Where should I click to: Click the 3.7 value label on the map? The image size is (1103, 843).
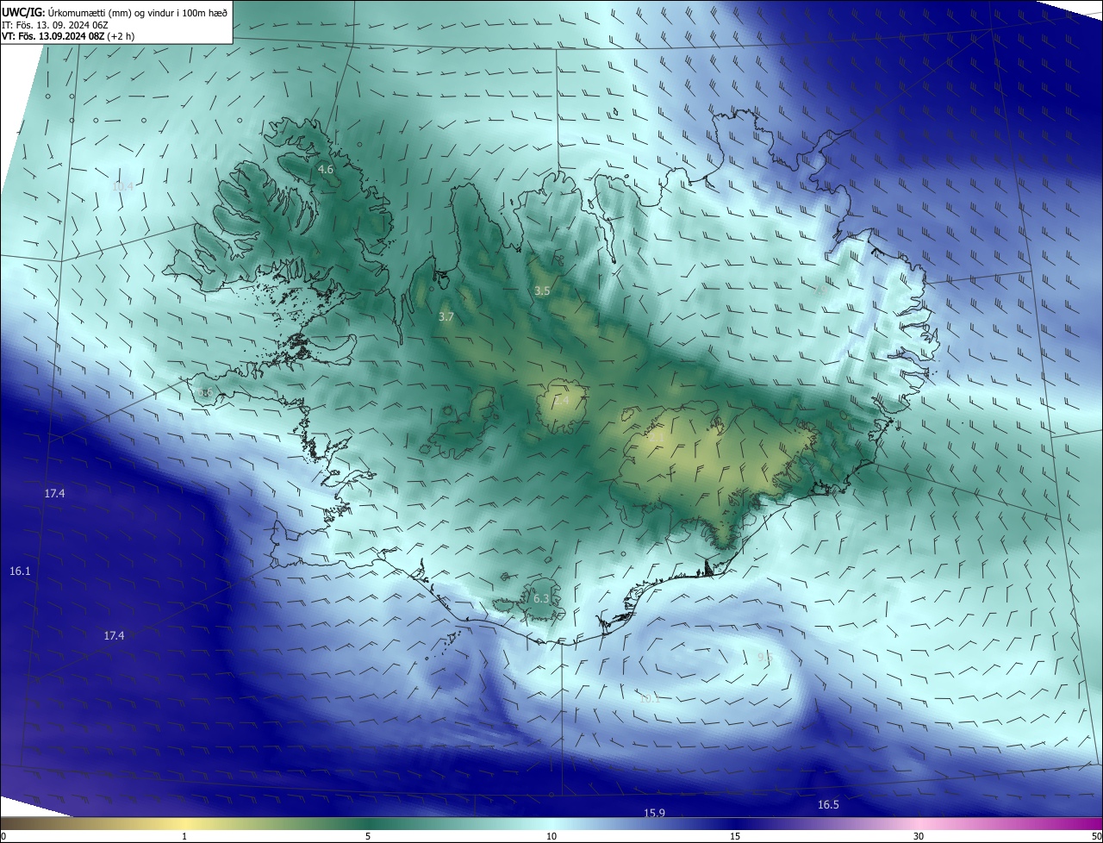pyautogui.click(x=446, y=317)
